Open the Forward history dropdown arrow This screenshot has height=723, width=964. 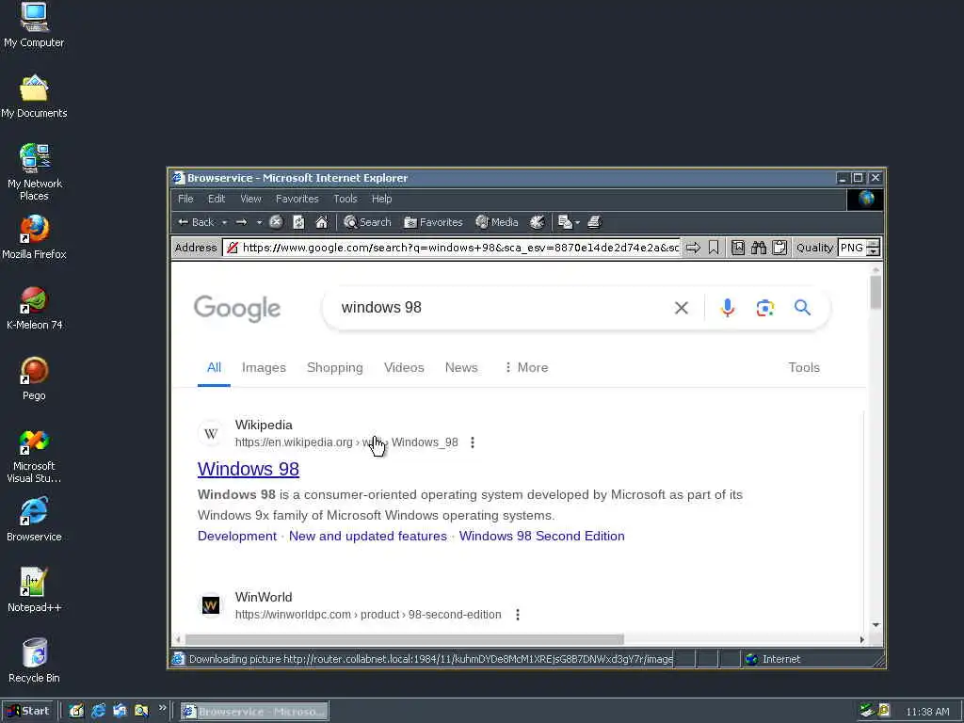pos(260,222)
